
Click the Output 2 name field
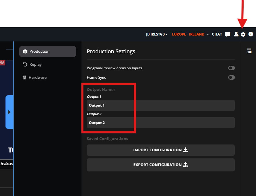pos(161,123)
